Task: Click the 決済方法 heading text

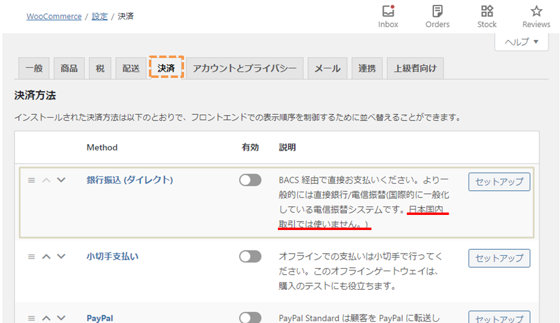Action: [x=35, y=95]
